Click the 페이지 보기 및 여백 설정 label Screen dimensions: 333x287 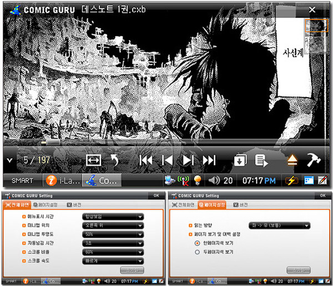pyautogui.click(x=217, y=234)
